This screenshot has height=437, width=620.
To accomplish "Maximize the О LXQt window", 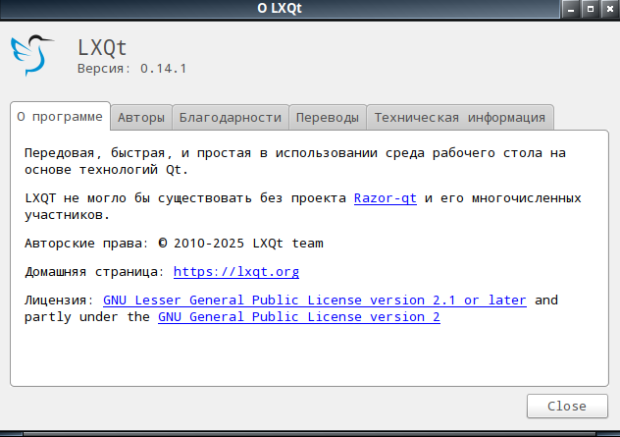I will point(591,9).
